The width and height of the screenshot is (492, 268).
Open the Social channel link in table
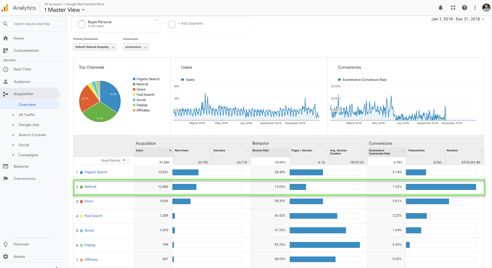[x=89, y=230]
